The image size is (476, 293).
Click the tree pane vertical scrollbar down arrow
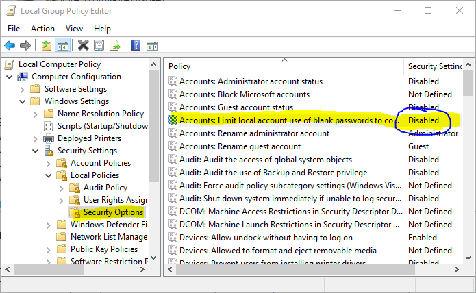[x=153, y=258]
